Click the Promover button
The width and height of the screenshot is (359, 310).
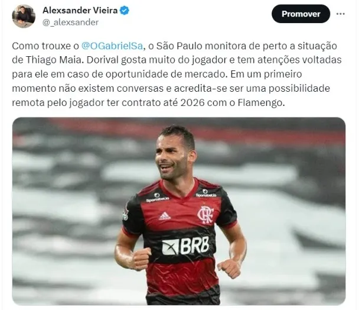(x=301, y=14)
